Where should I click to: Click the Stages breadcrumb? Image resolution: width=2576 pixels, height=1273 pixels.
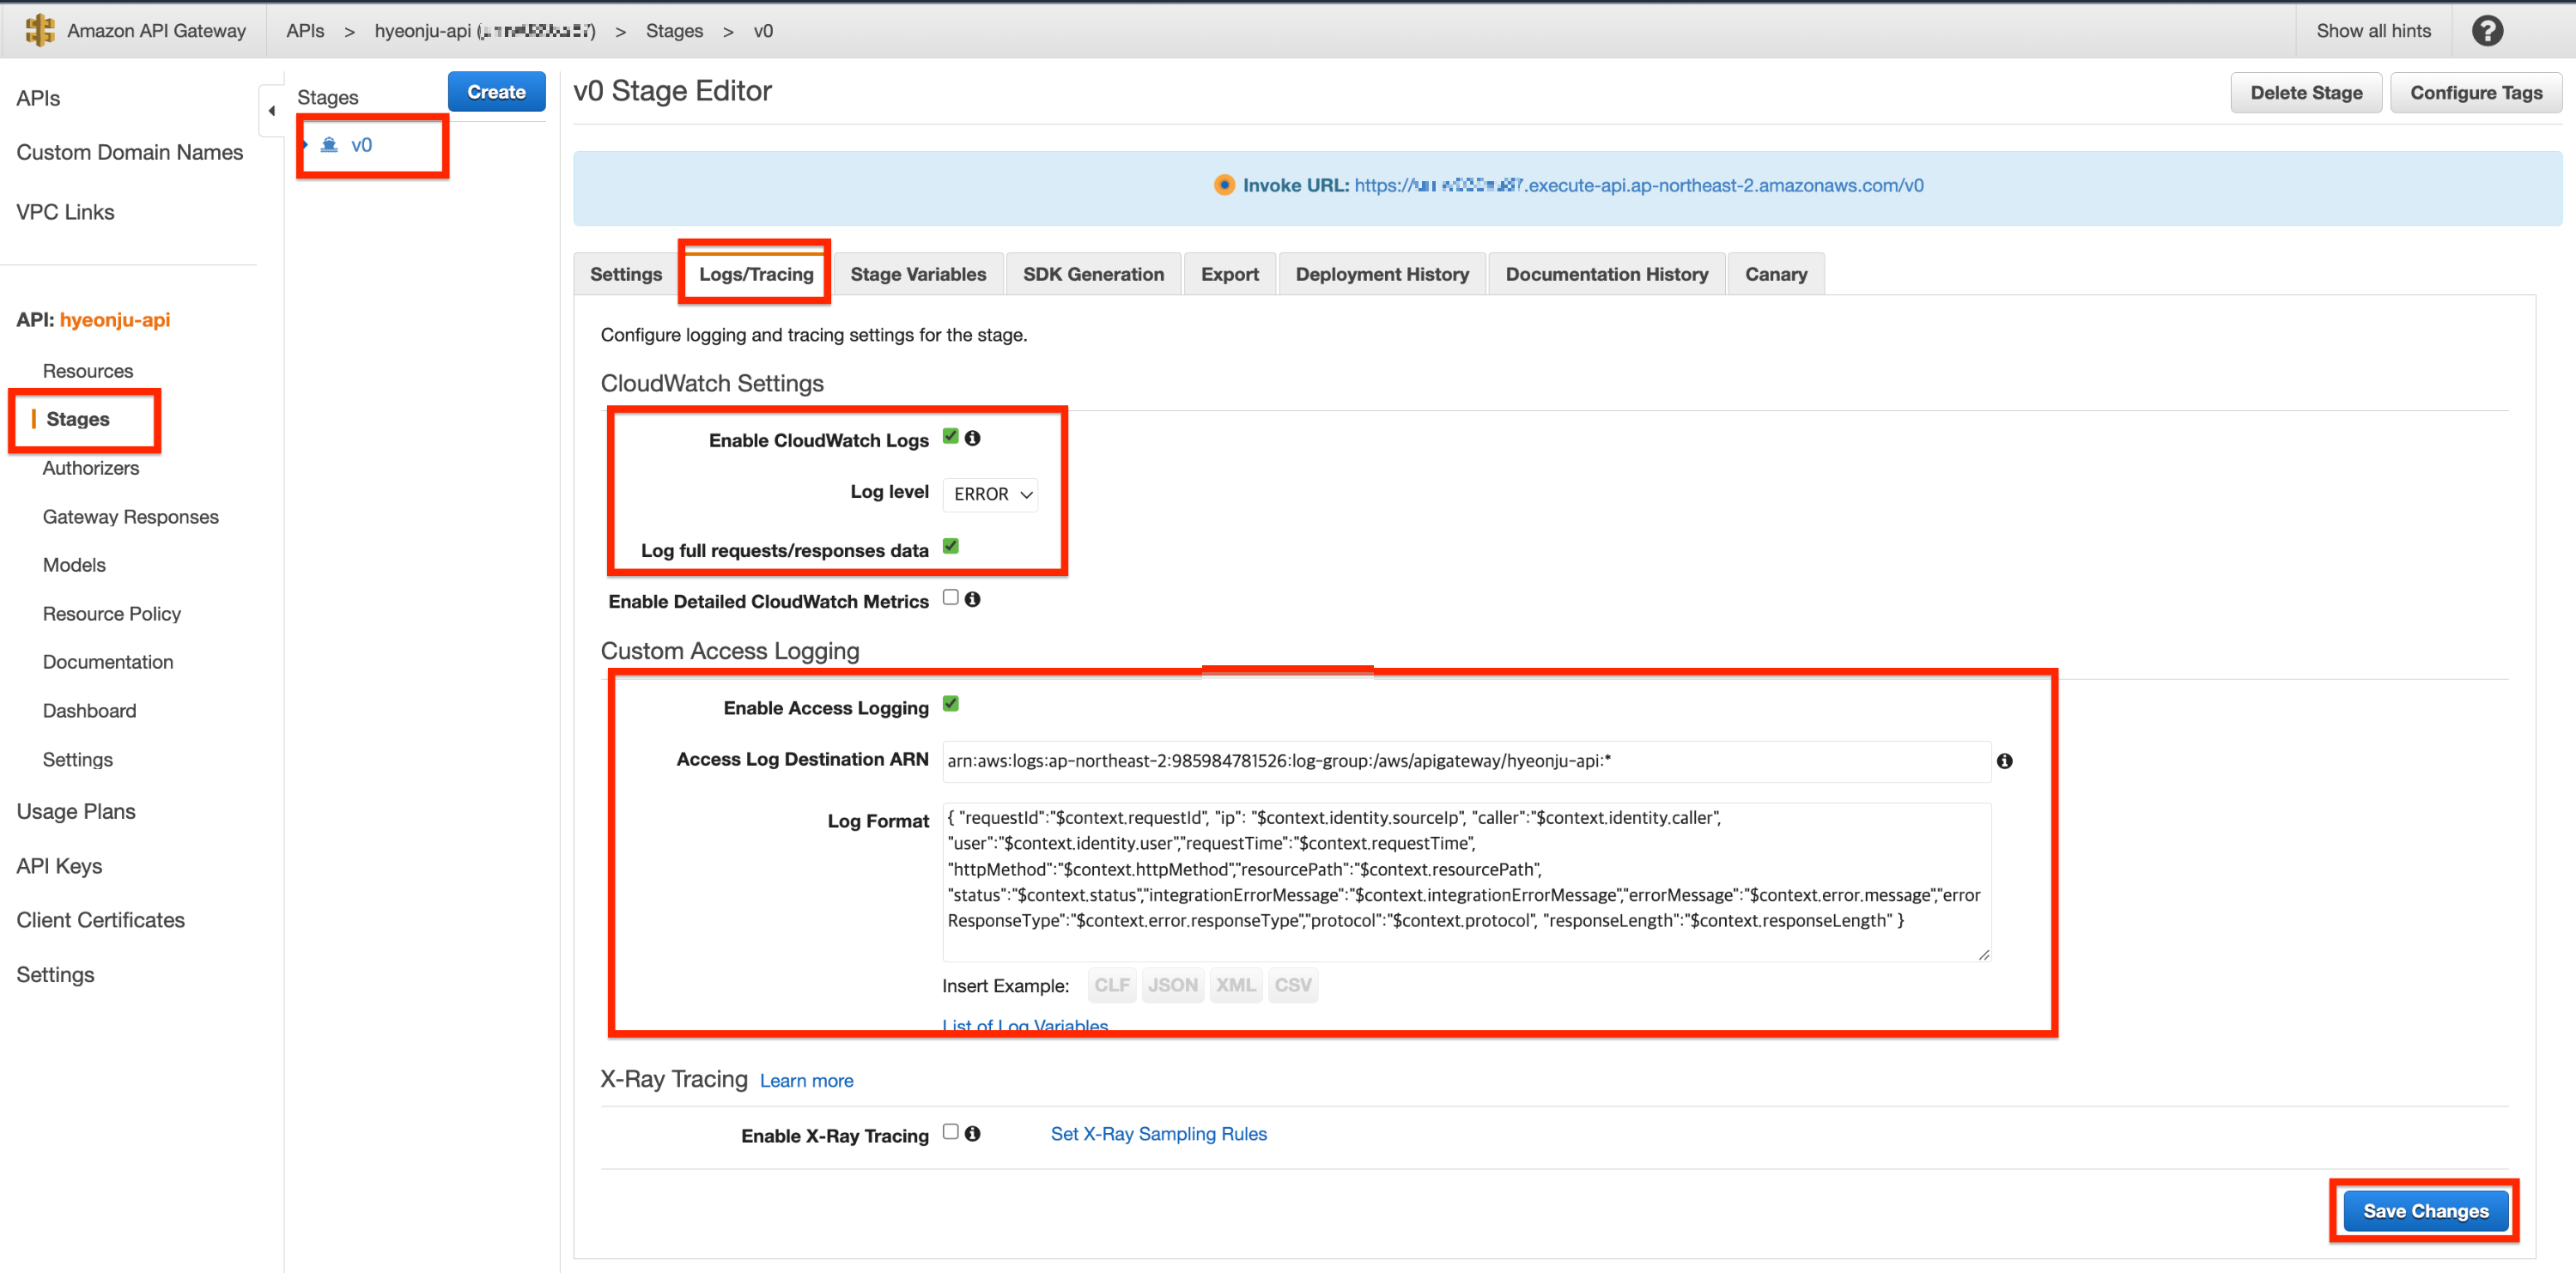674,31
